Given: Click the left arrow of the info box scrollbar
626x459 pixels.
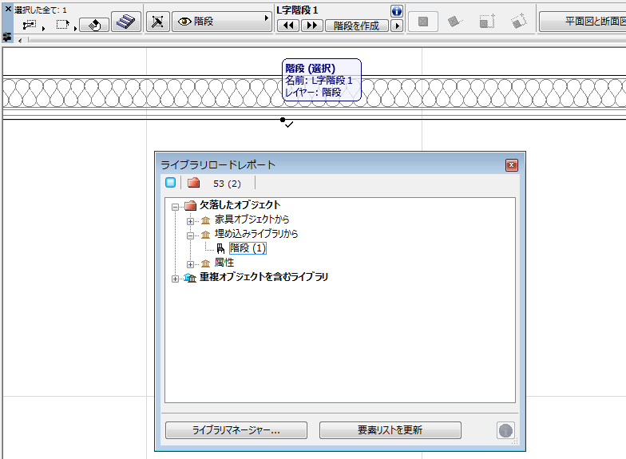Looking at the screenshot, I should tap(20, 40).
